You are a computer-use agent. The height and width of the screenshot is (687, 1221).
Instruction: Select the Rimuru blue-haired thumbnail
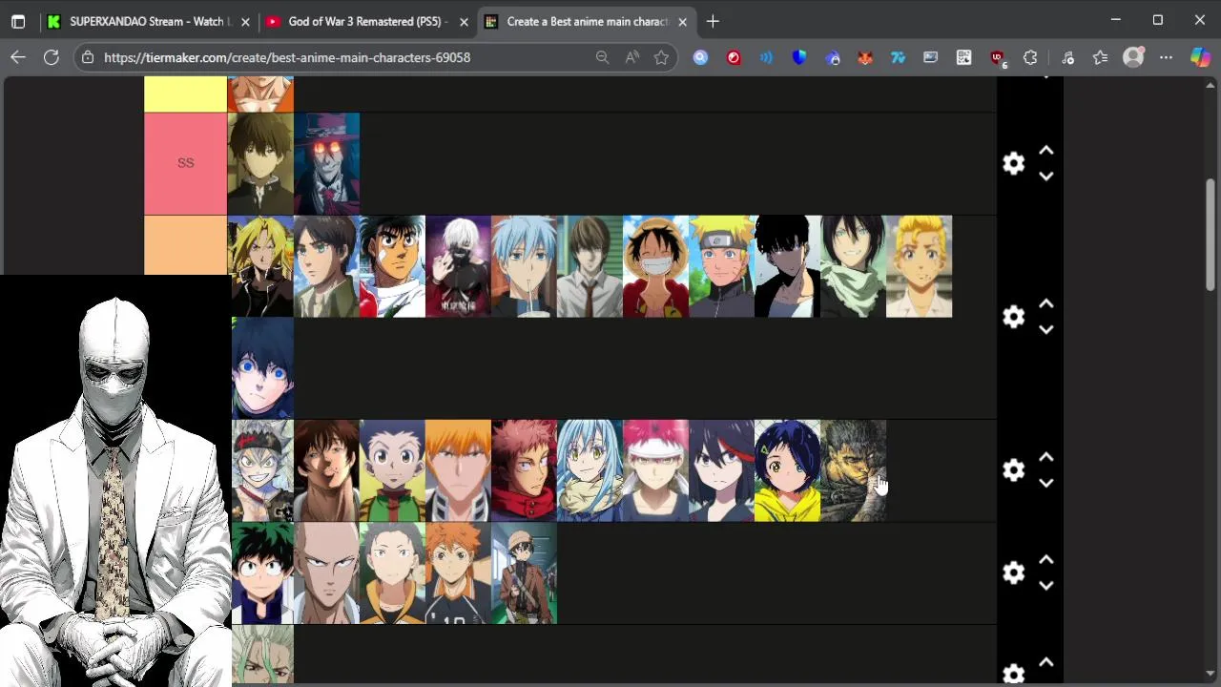pyautogui.click(x=590, y=470)
